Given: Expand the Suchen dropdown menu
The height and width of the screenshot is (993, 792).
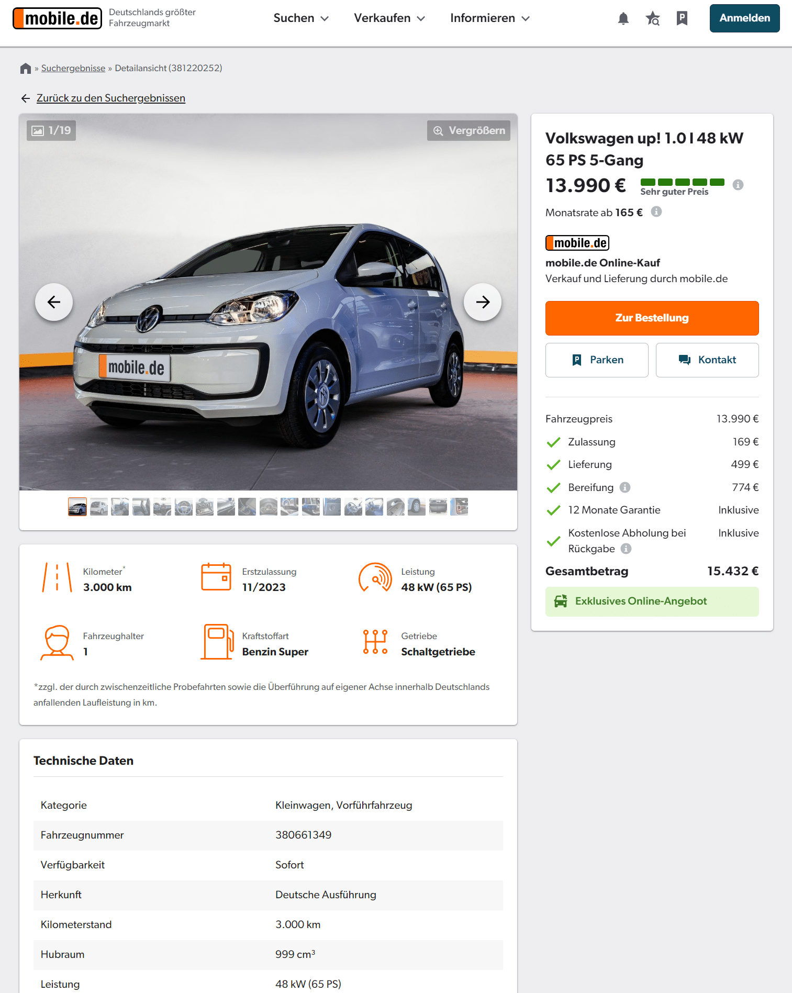Looking at the screenshot, I should coord(301,18).
